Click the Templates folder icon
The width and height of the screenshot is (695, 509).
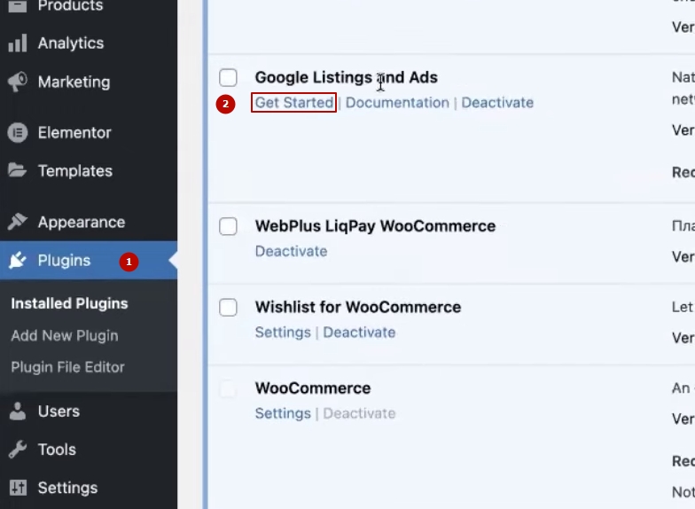pos(17,170)
